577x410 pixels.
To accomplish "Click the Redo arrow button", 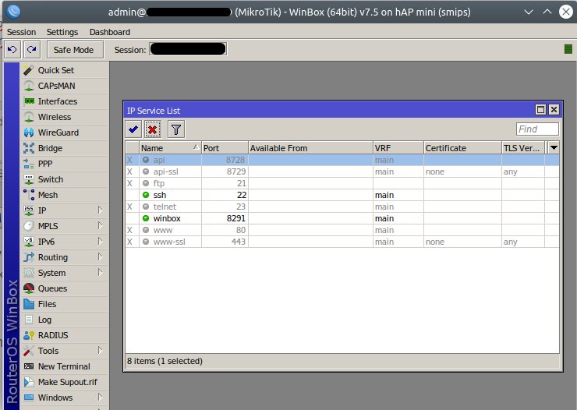I will (32, 49).
